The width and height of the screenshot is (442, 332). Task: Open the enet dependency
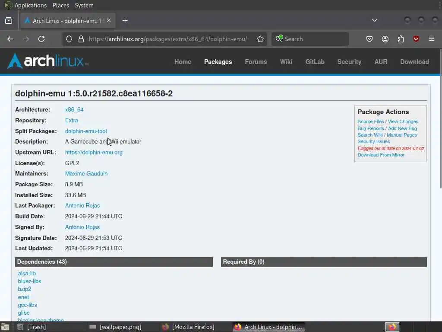click(23, 297)
